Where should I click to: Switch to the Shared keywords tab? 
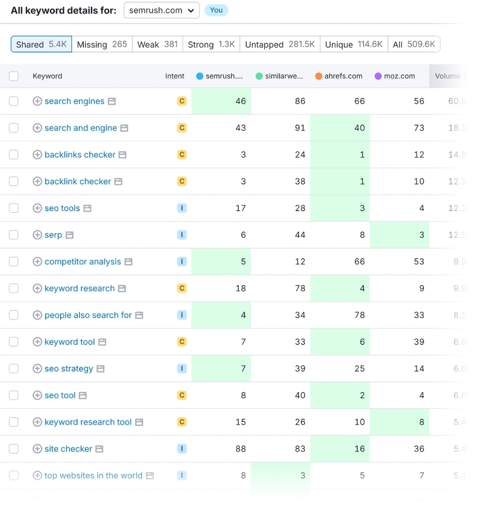42,44
